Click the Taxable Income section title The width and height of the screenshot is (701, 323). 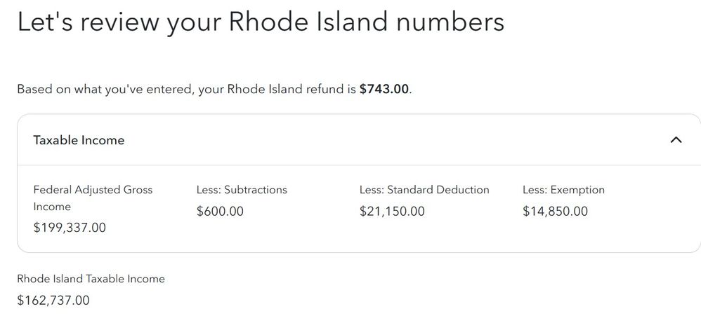click(x=79, y=140)
